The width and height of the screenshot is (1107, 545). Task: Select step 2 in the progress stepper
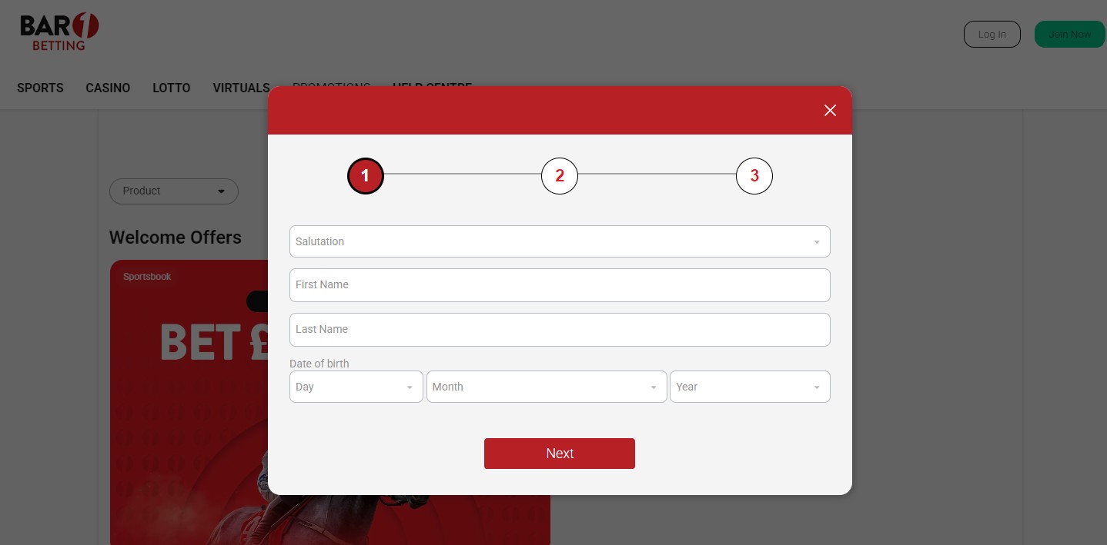(x=560, y=175)
